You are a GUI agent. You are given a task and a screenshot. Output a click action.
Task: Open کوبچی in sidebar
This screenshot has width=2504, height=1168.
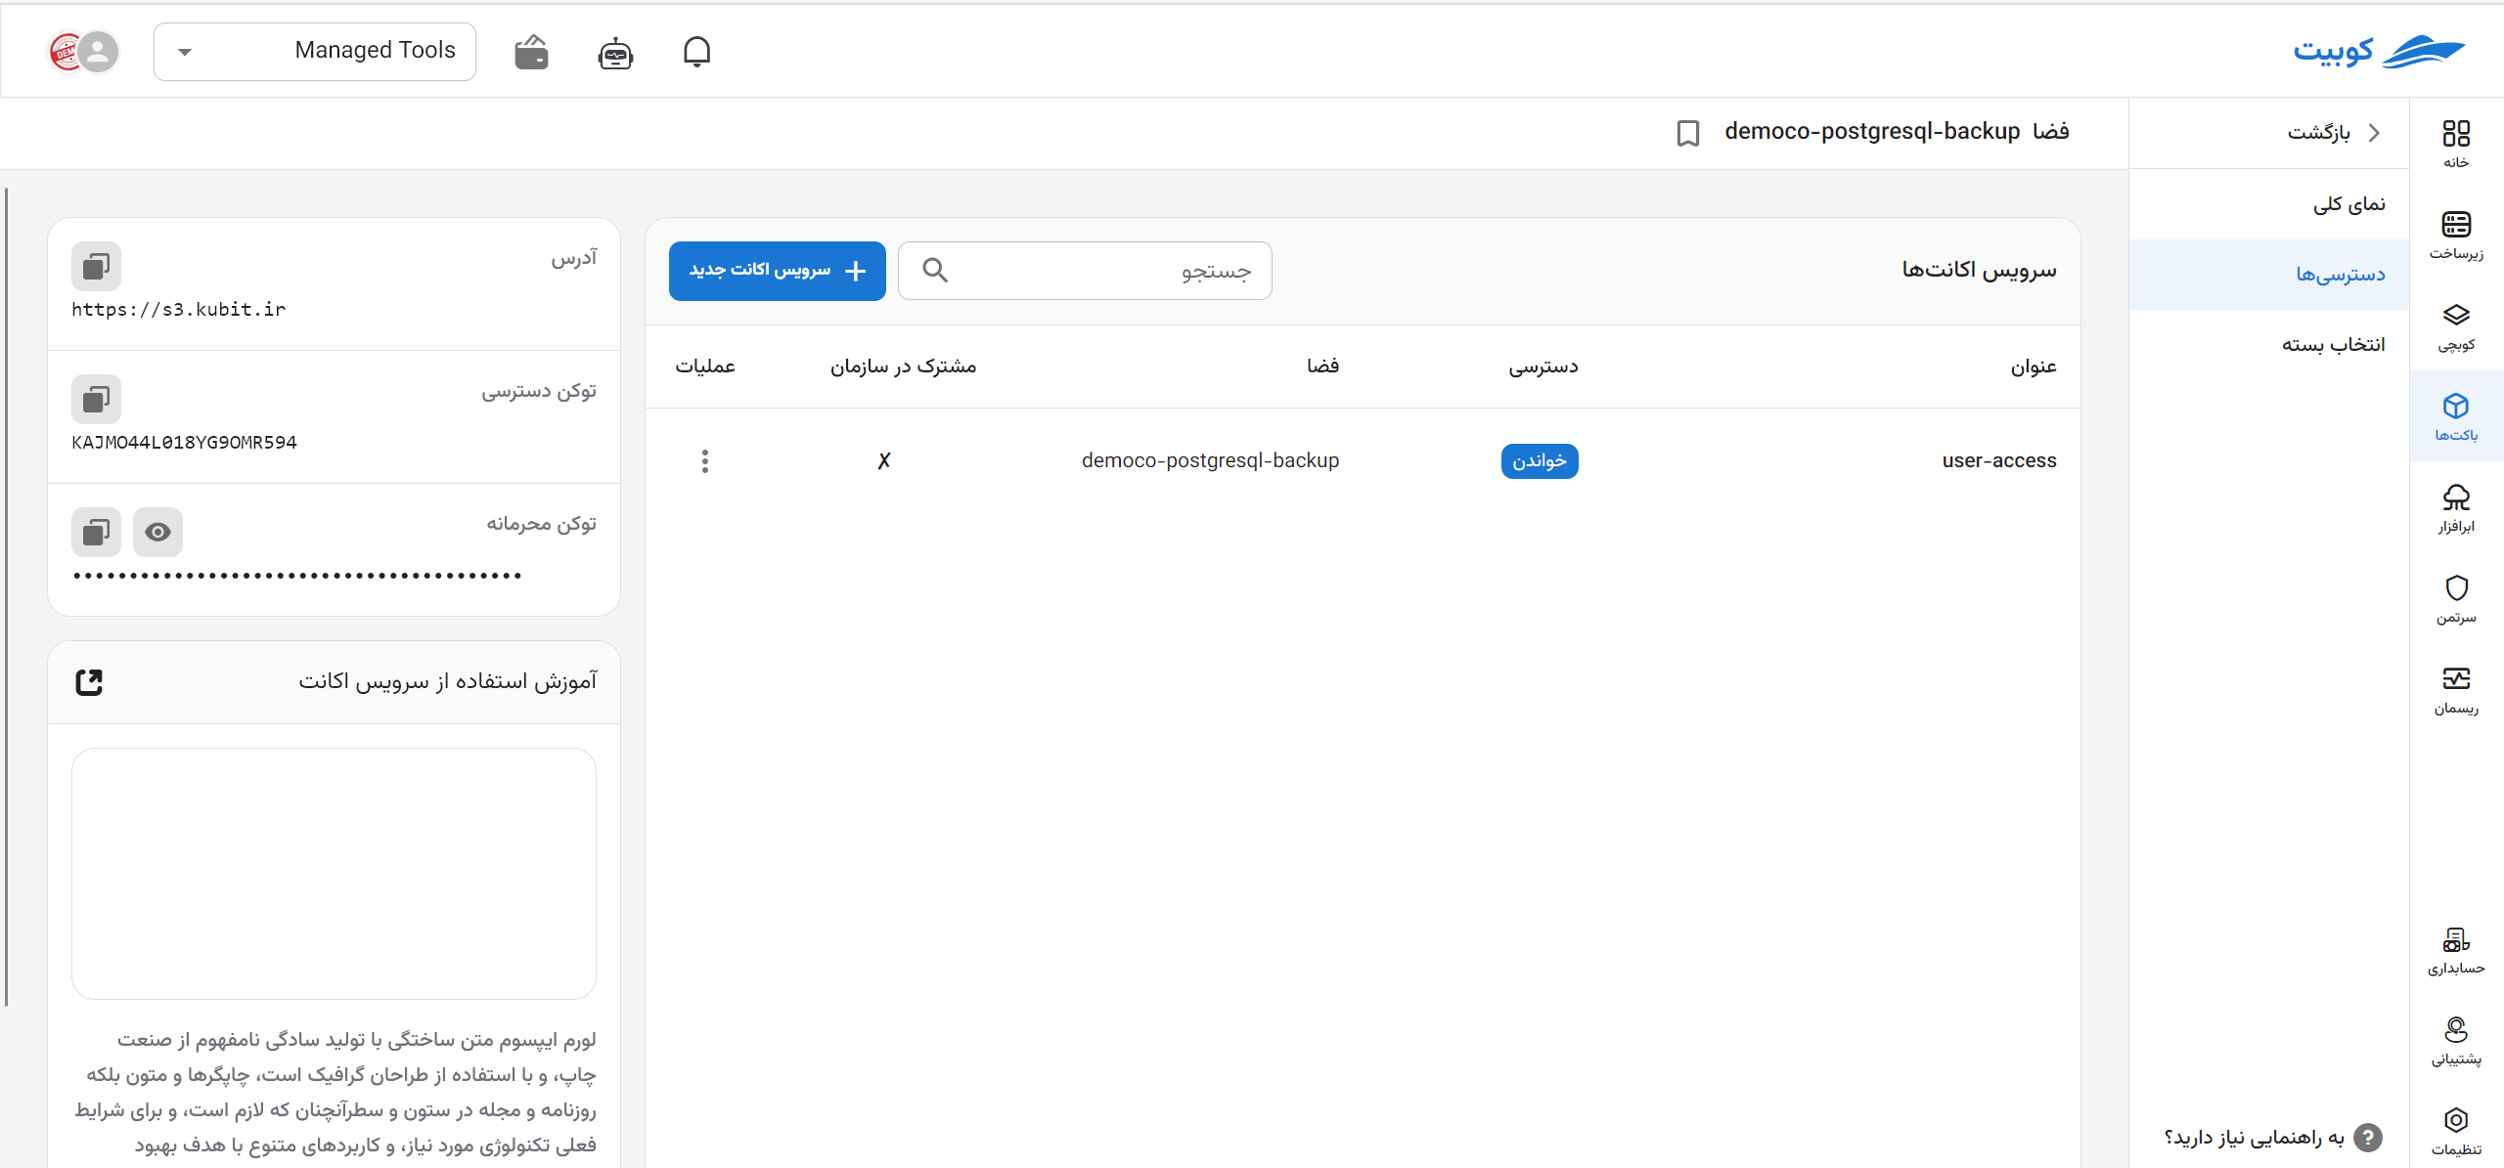click(2456, 325)
